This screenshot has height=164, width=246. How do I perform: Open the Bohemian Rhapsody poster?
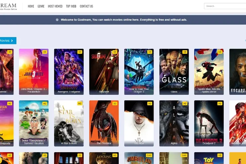coord(7,123)
